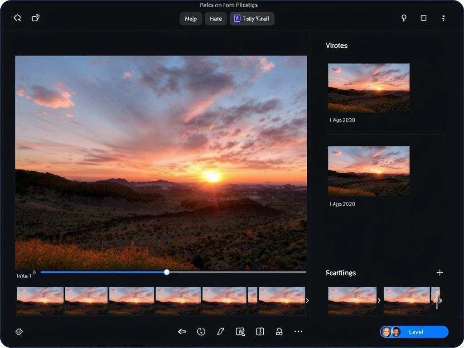Click the top-left diamond-shaped icon

tap(17, 18)
